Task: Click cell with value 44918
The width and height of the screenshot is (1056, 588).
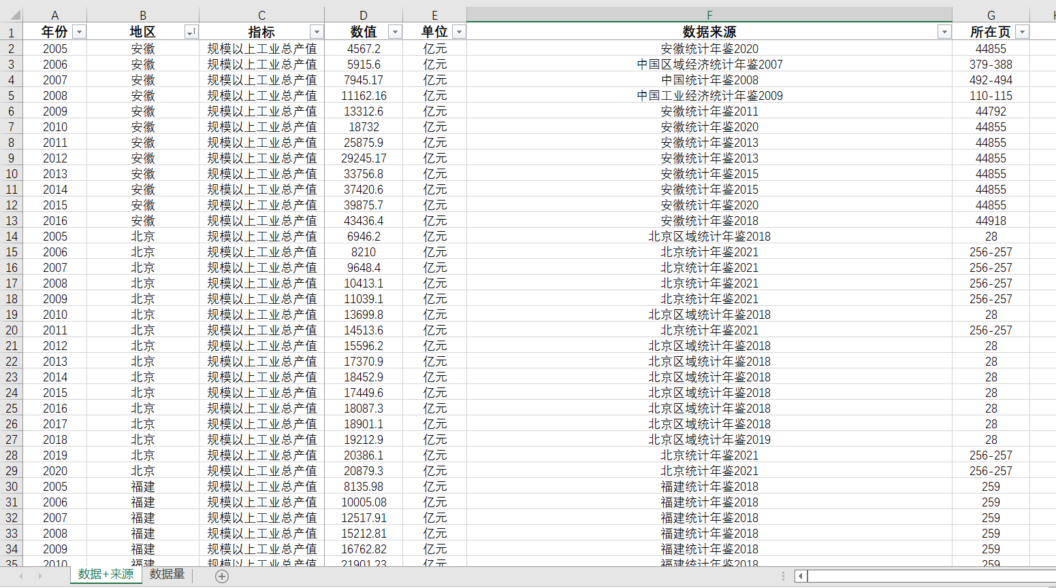Action: [991, 220]
